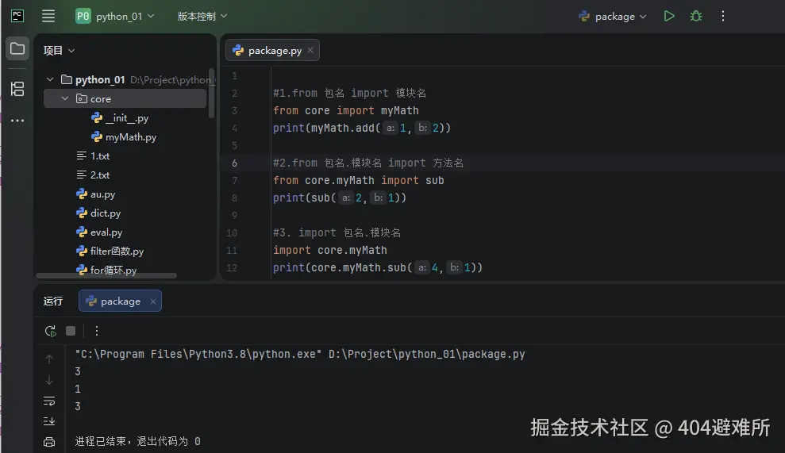
Task: Start debugging with the bug icon
Action: (696, 16)
